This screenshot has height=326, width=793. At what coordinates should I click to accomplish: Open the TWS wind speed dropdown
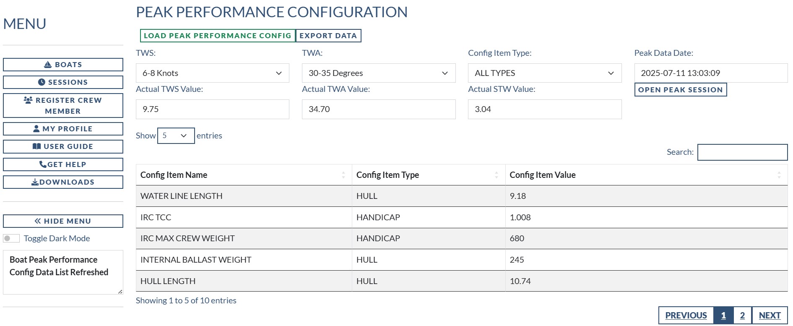coord(212,73)
